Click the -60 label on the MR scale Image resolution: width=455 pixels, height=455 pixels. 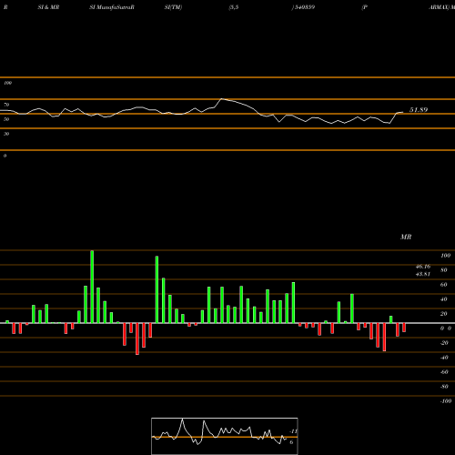(x=444, y=372)
